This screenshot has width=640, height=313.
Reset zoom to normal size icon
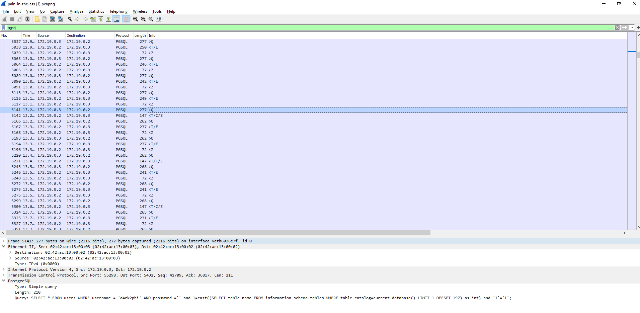[151, 19]
